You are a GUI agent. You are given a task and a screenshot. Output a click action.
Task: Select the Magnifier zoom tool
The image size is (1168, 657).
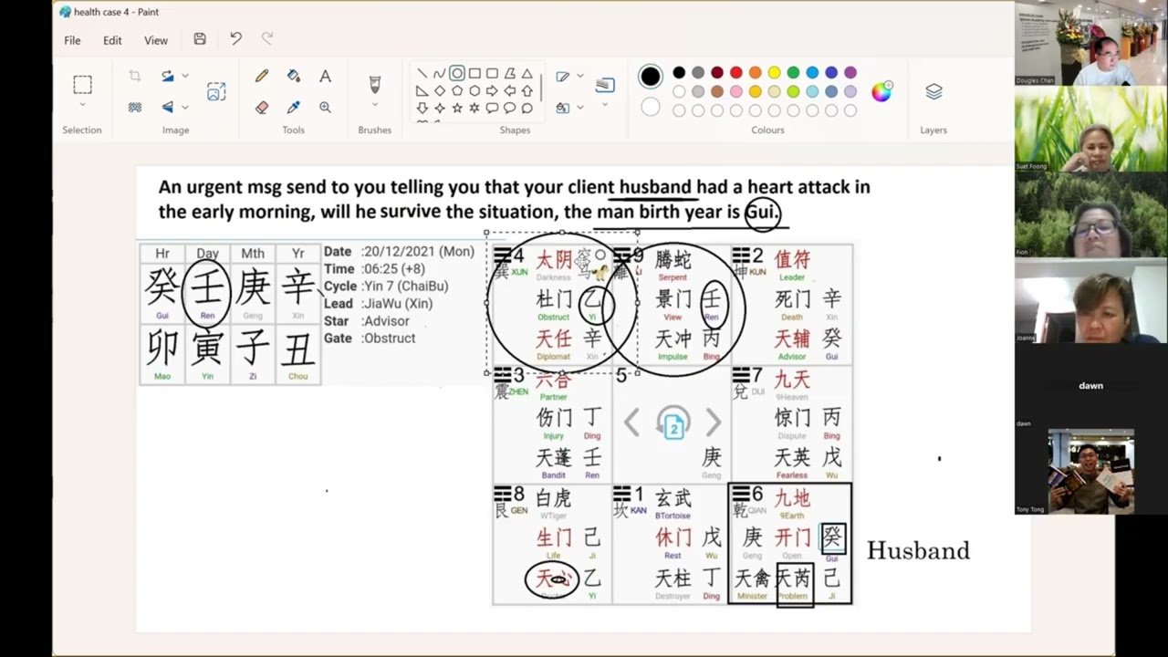[x=325, y=107]
